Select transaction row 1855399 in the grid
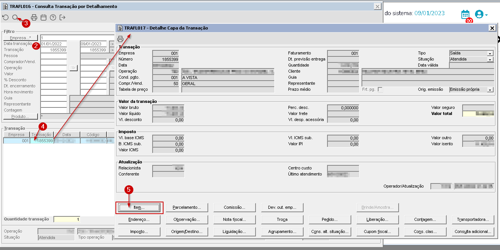 59,141
